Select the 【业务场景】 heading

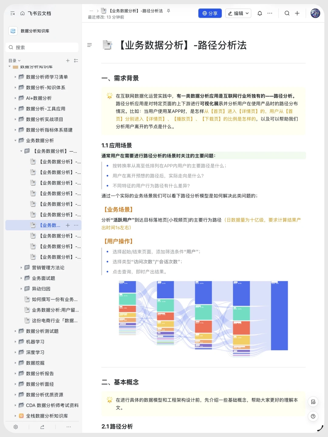point(118,210)
